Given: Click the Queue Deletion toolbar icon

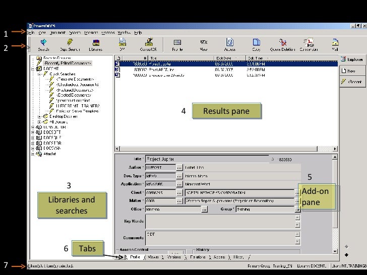Looking at the screenshot, I should (x=282, y=45).
